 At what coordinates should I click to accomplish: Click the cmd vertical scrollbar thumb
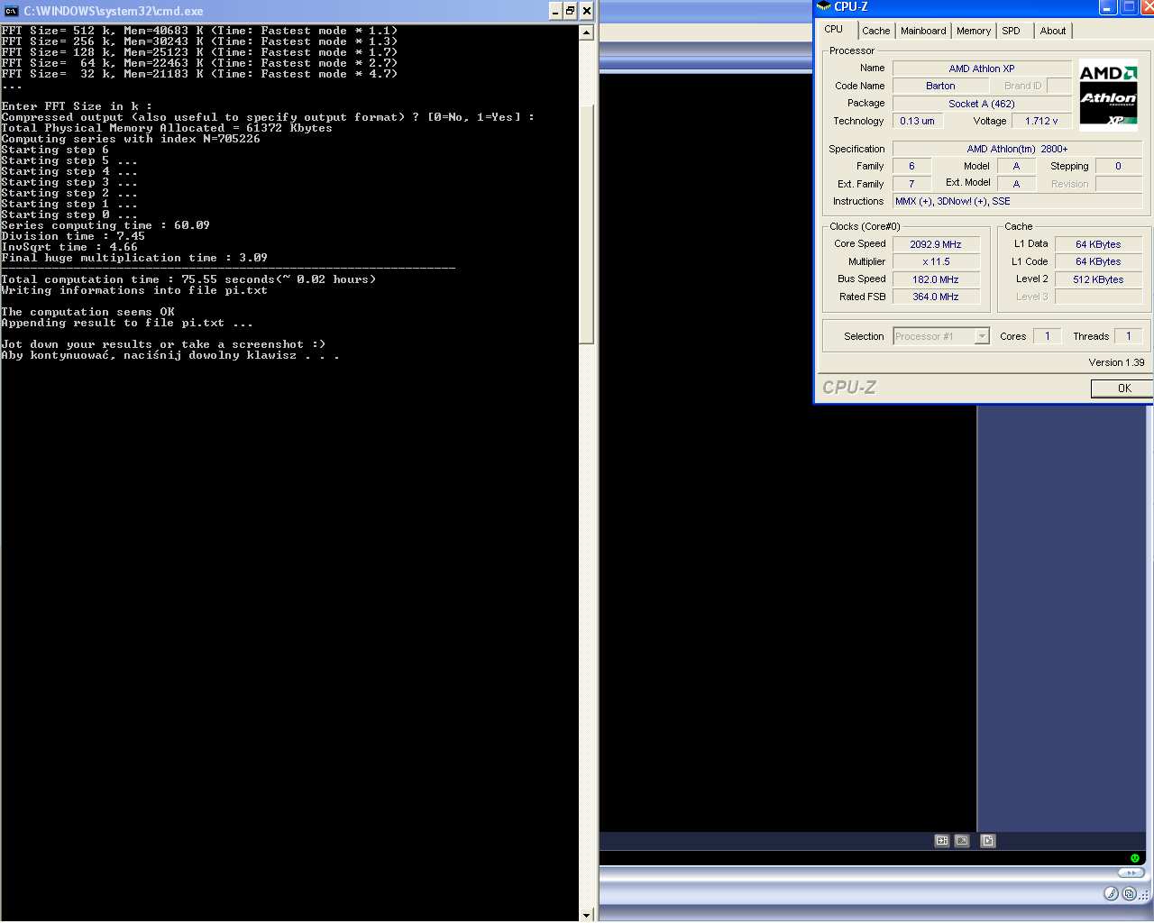[586, 224]
